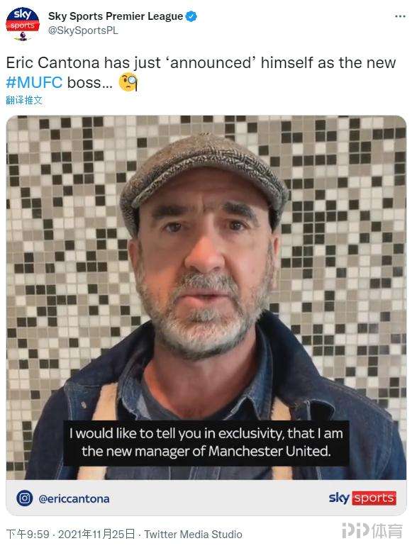The height and width of the screenshot is (553, 417).
Task: Click the video subtitle caption text
Action: tap(206, 442)
